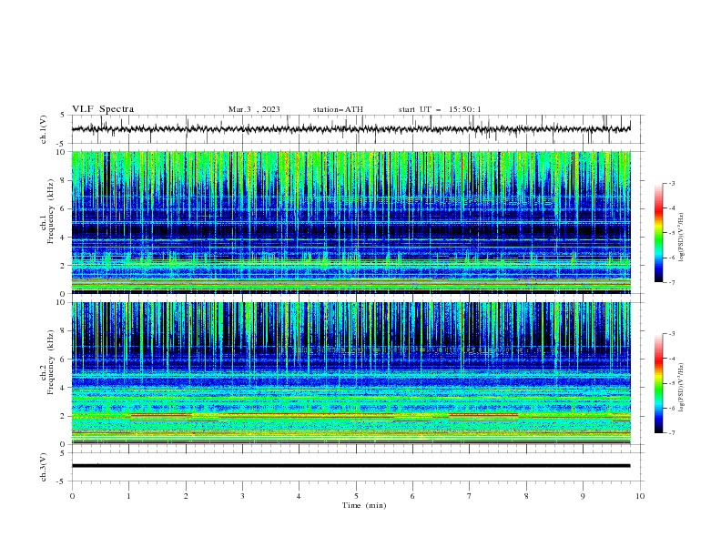The width and height of the screenshot is (721, 557).
Task: Click the time axis tick label '1'
Action: (128, 496)
